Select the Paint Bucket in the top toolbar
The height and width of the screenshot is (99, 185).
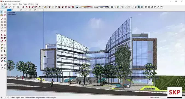point(45,7)
